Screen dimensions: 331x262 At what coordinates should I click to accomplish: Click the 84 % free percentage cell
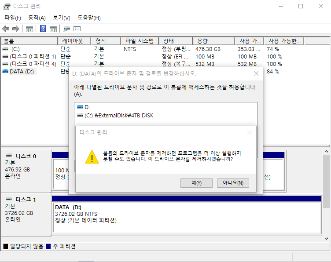273,72
